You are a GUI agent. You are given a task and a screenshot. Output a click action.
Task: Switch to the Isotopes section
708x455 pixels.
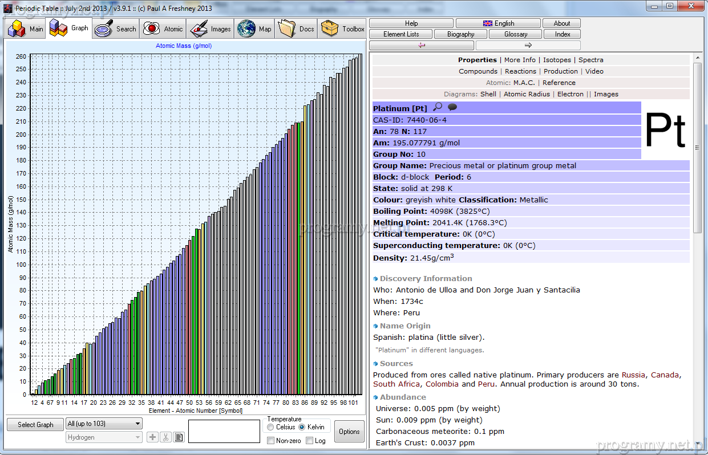557,60
